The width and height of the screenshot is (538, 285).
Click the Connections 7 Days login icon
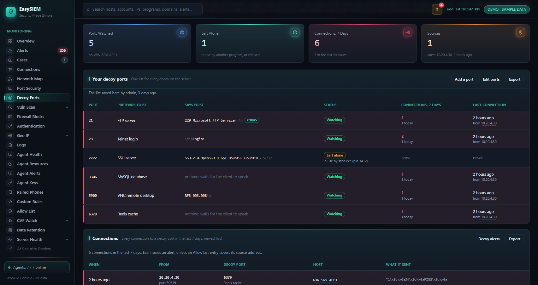[x=408, y=32]
